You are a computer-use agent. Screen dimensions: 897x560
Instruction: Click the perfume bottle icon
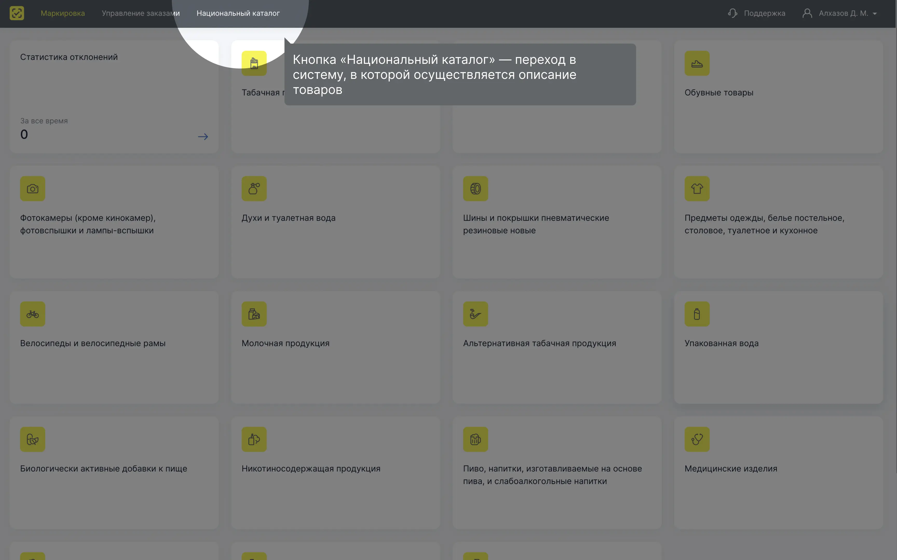click(x=254, y=188)
